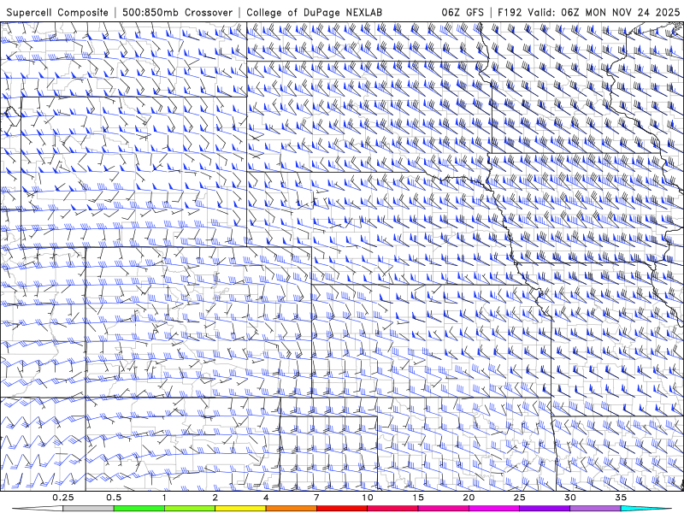The width and height of the screenshot is (684, 513).
Task: Click the '20' legend value
Action: [x=469, y=498]
